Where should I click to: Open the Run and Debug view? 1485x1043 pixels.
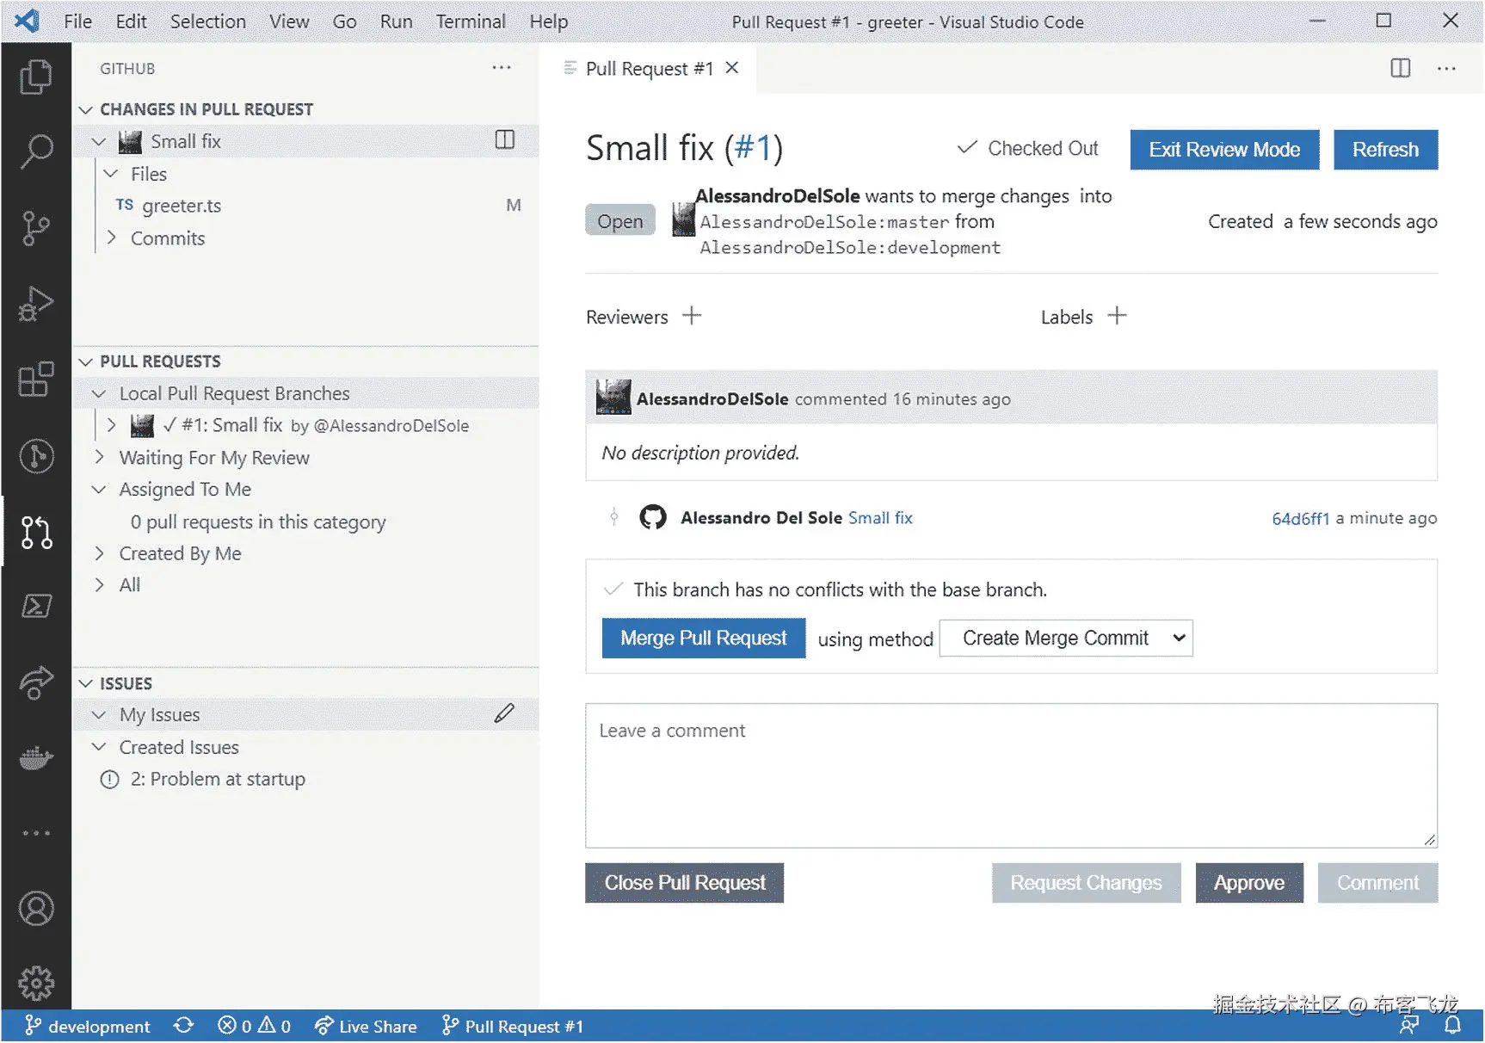point(36,304)
